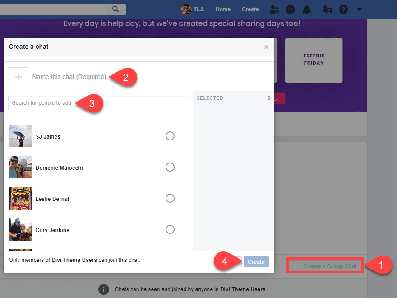Select the radio button next to SJ James

coord(170,136)
